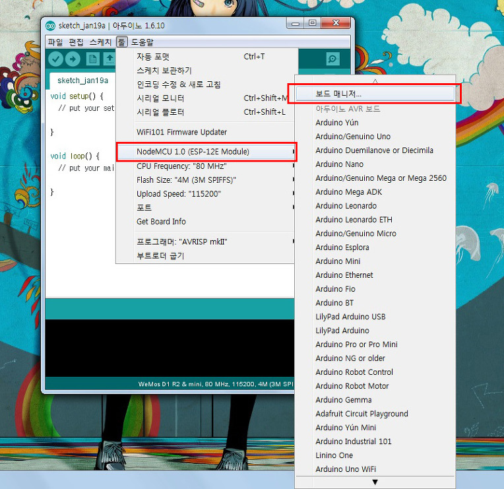Screen dimensions: 504x489
Task: Select Arduino Robot Control board
Action: tap(375, 372)
